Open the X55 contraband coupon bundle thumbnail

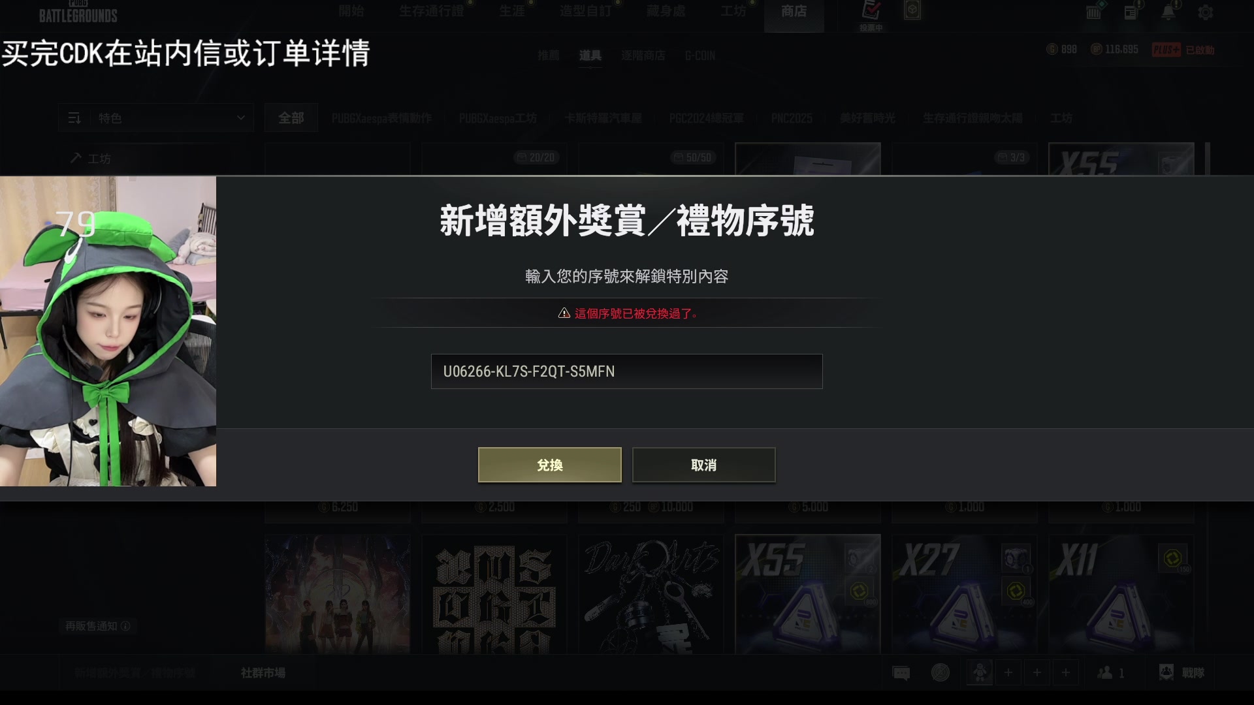click(808, 594)
